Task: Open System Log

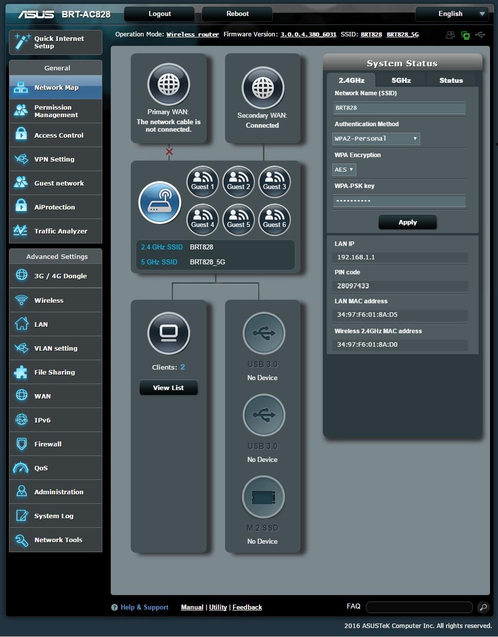Action: coord(55,516)
